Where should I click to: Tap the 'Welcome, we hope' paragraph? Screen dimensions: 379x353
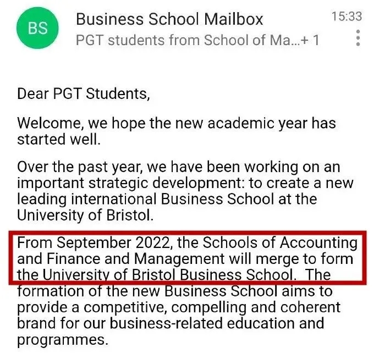tap(177, 131)
